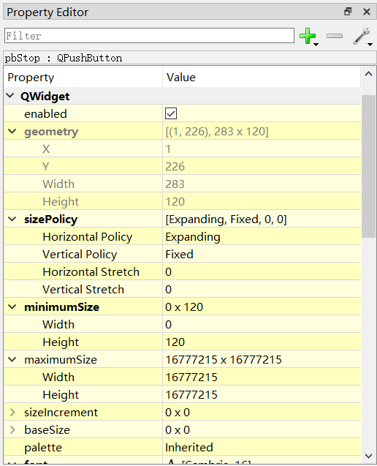
Task: Click the green plus add property icon
Action: [x=308, y=36]
